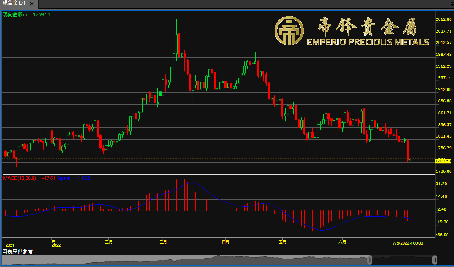Screen dimensions: 454x267
Task: Click the 2062.86 price axis label
Action: tap(443, 19)
